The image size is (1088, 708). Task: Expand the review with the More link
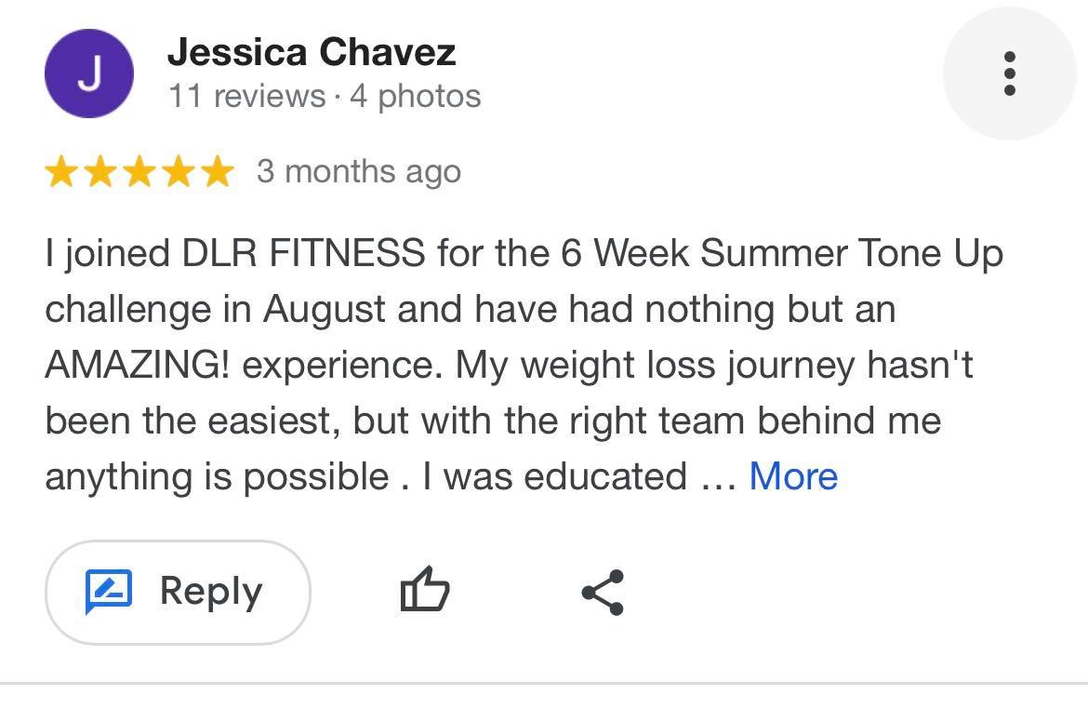tap(793, 476)
